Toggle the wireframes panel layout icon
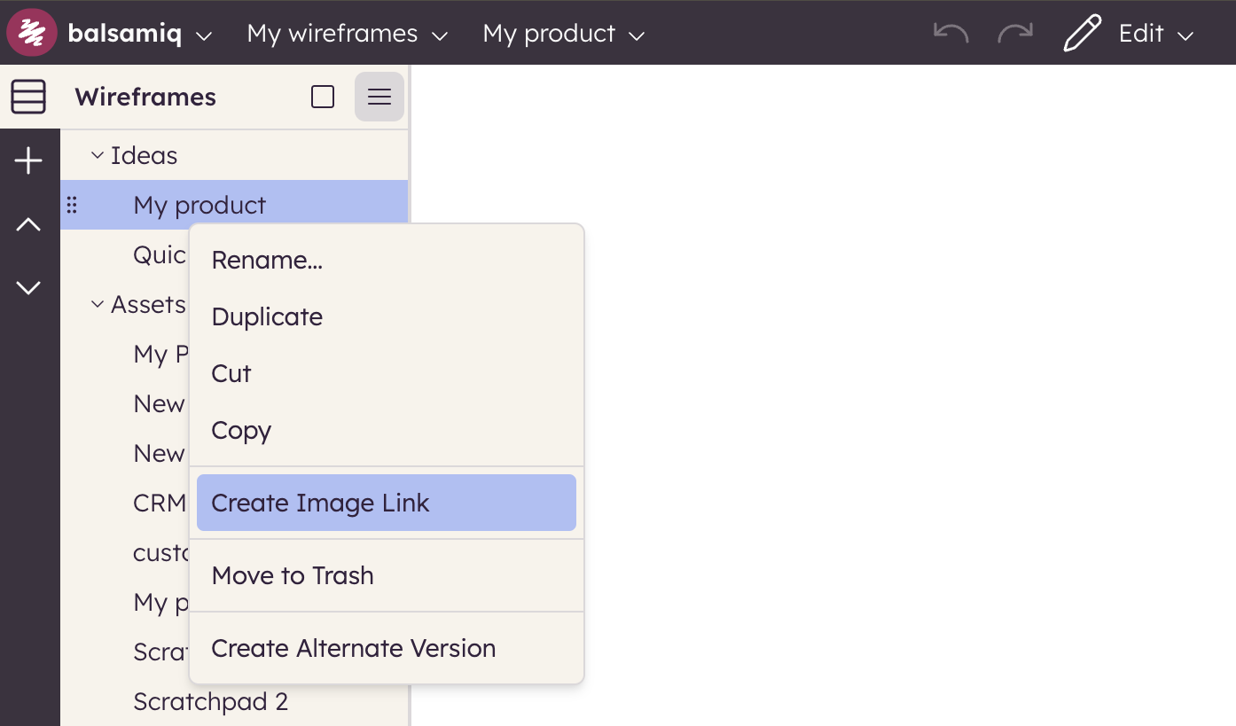1236x726 pixels. [28, 97]
